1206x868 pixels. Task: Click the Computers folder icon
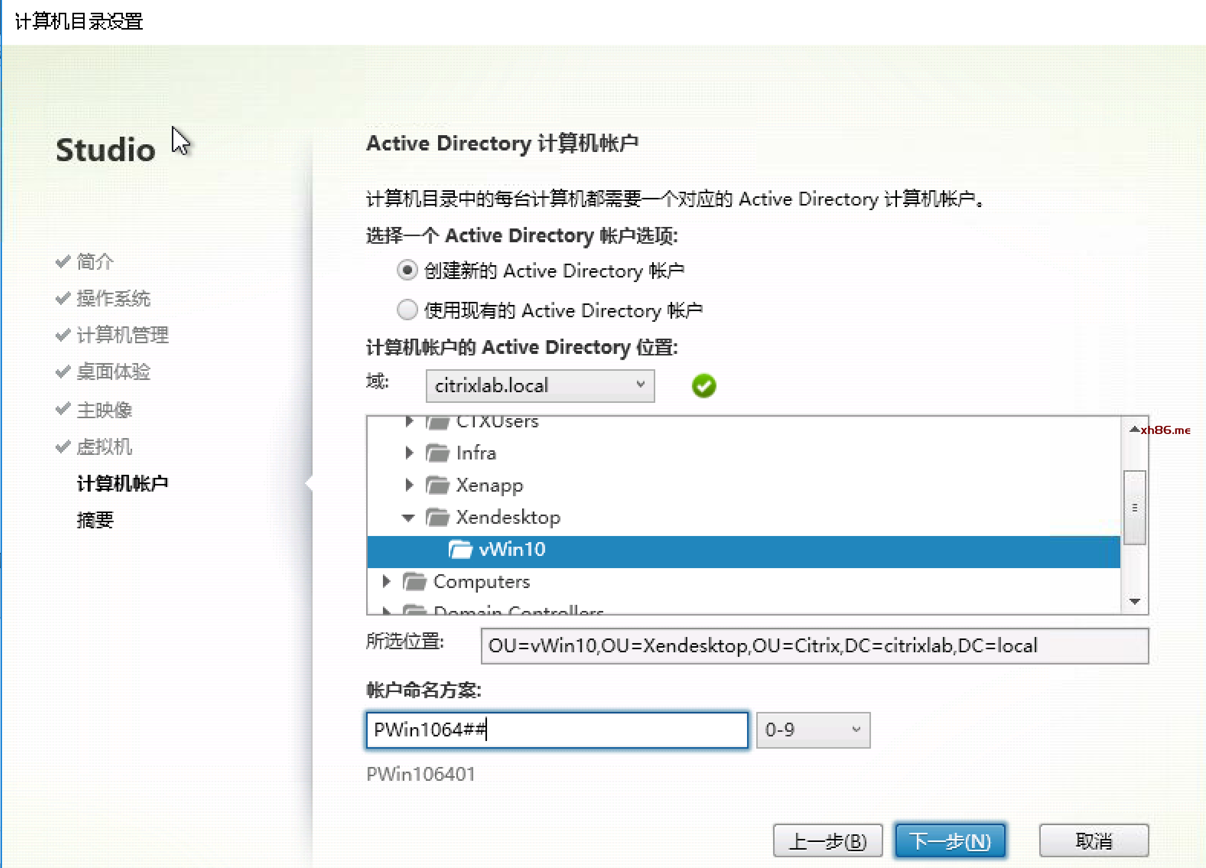pyautogui.click(x=414, y=581)
